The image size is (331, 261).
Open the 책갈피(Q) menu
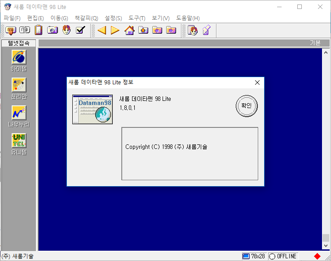87,18
